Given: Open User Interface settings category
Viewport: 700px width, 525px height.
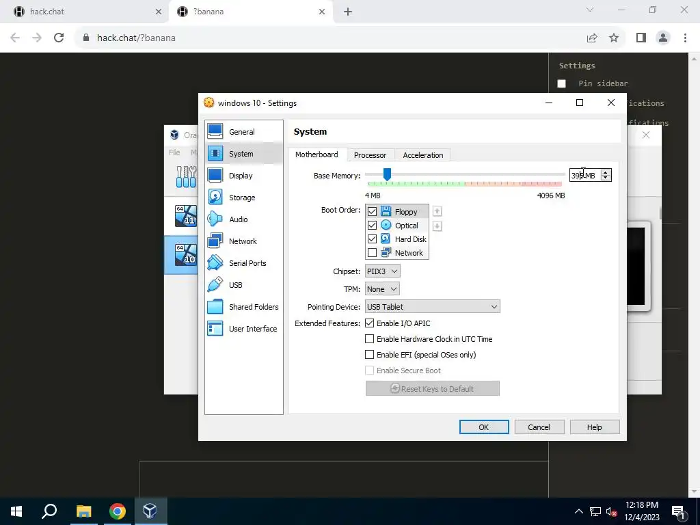Looking at the screenshot, I should [x=244, y=329].
